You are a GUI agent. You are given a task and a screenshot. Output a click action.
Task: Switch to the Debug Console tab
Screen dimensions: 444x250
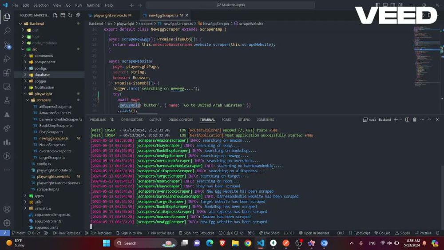180,119
